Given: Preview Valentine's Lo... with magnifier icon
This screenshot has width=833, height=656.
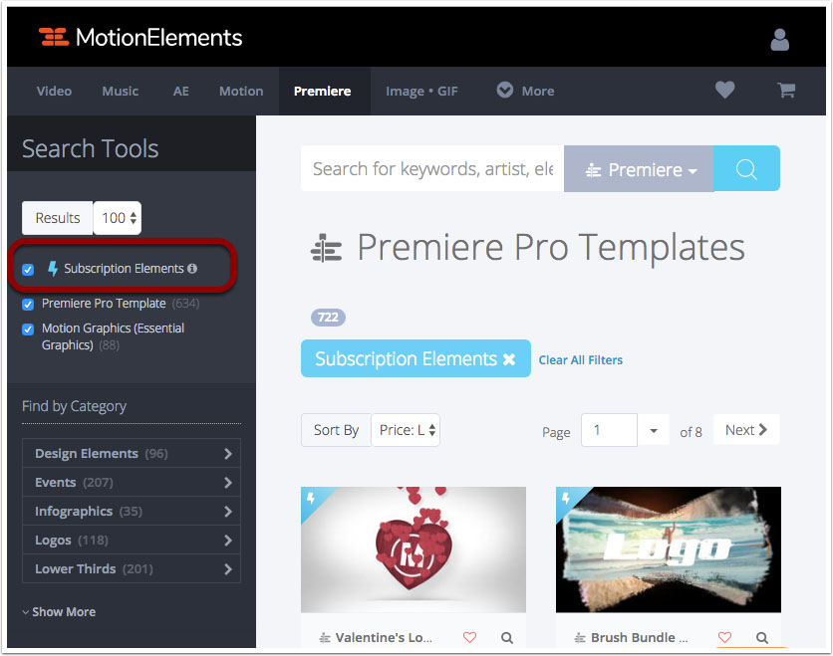Looking at the screenshot, I should point(507,637).
